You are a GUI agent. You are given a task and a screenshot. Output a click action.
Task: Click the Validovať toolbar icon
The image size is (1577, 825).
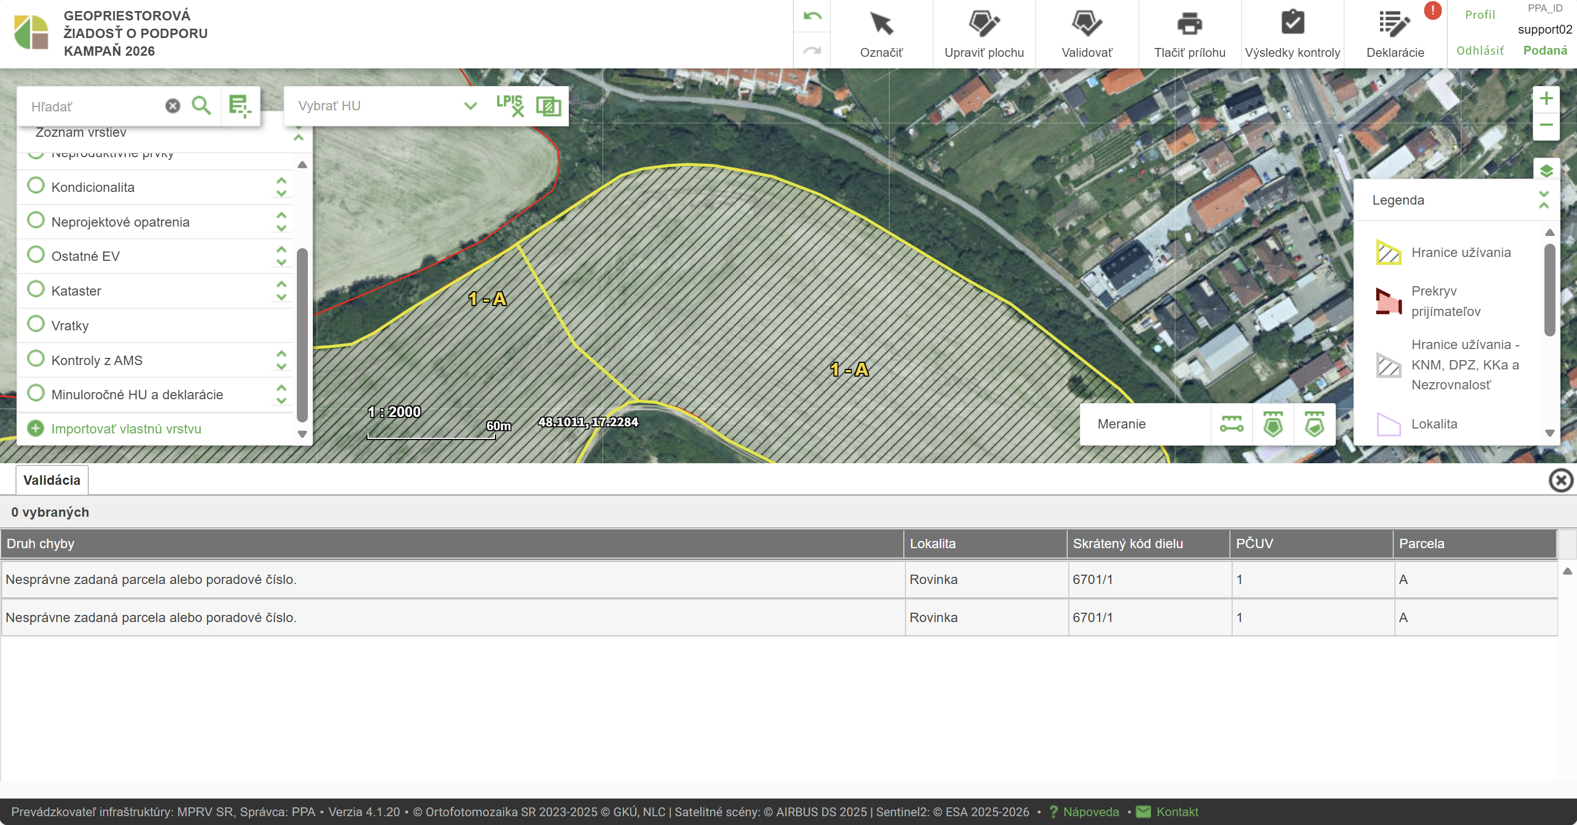click(x=1086, y=24)
